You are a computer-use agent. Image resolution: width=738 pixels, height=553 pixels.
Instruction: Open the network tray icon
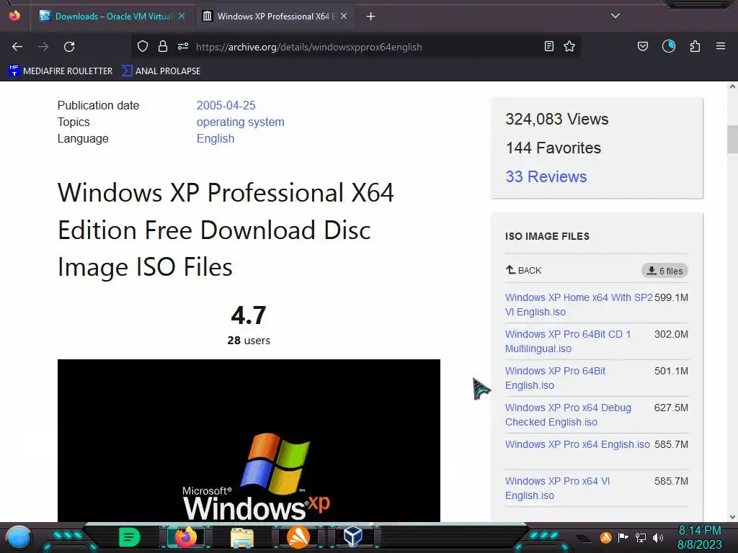coord(641,537)
